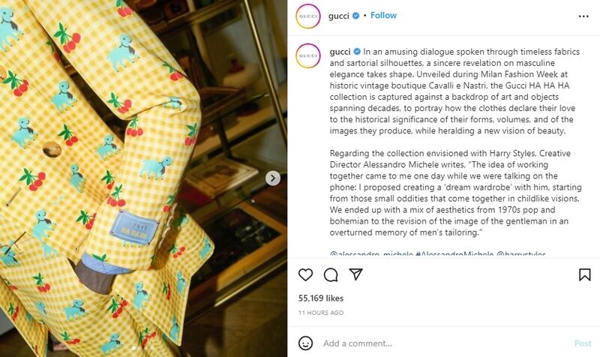Click the Post comment button
The width and height of the screenshot is (600, 357).
point(583,343)
